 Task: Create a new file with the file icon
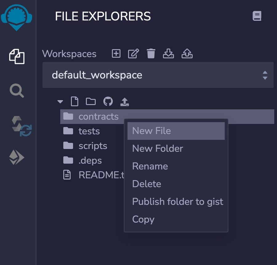(74, 101)
